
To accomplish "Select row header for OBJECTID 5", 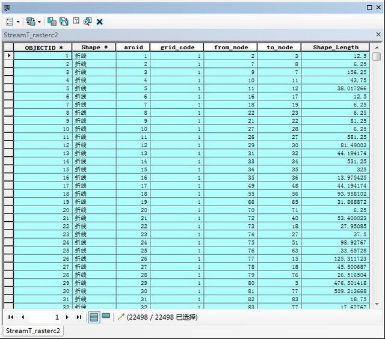I will pyautogui.click(x=8, y=88).
